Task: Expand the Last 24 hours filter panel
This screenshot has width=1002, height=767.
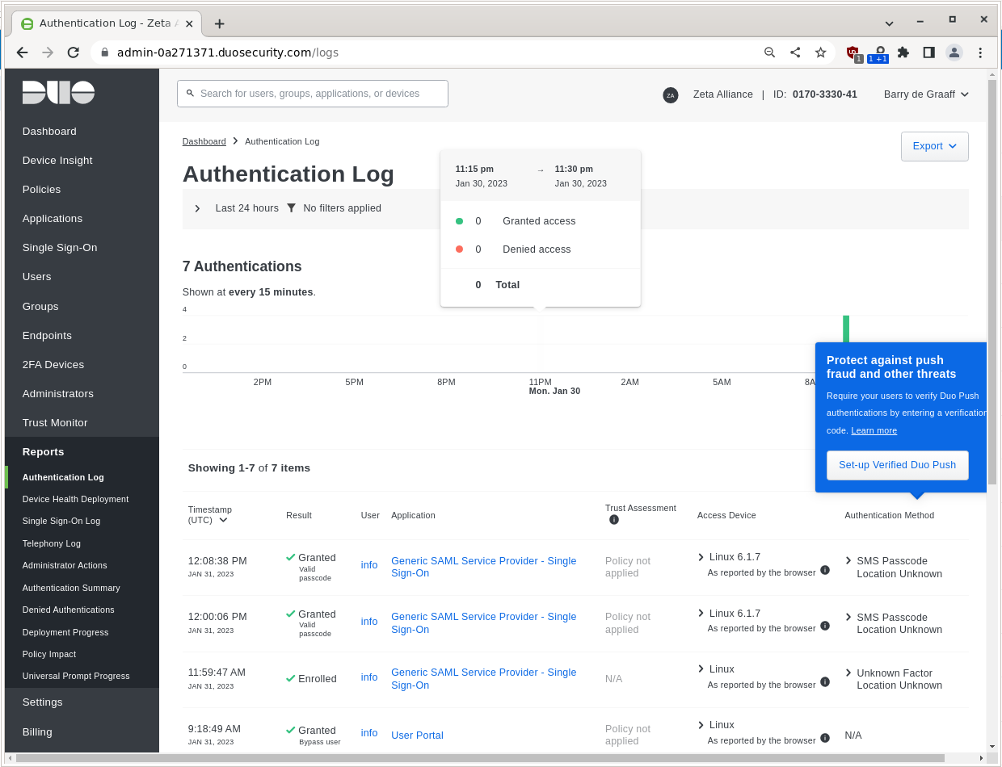Action: pos(198,208)
